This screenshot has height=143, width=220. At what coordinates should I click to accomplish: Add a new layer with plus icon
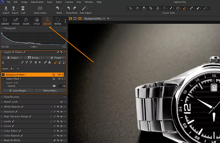pyautogui.click(x=12, y=69)
